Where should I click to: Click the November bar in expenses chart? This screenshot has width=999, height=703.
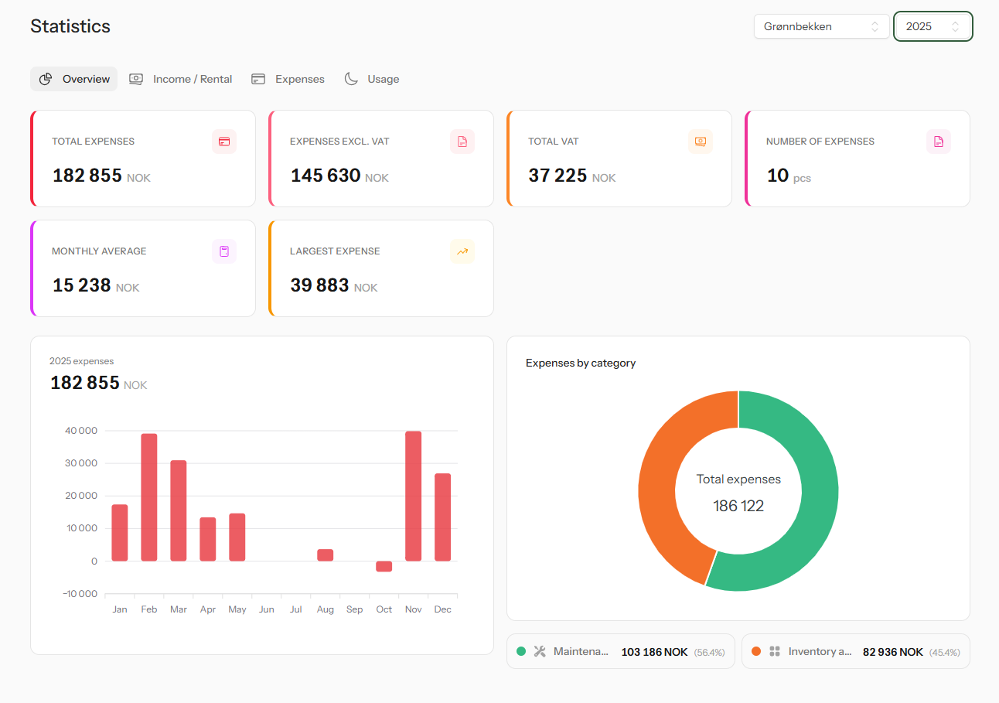coord(414,496)
